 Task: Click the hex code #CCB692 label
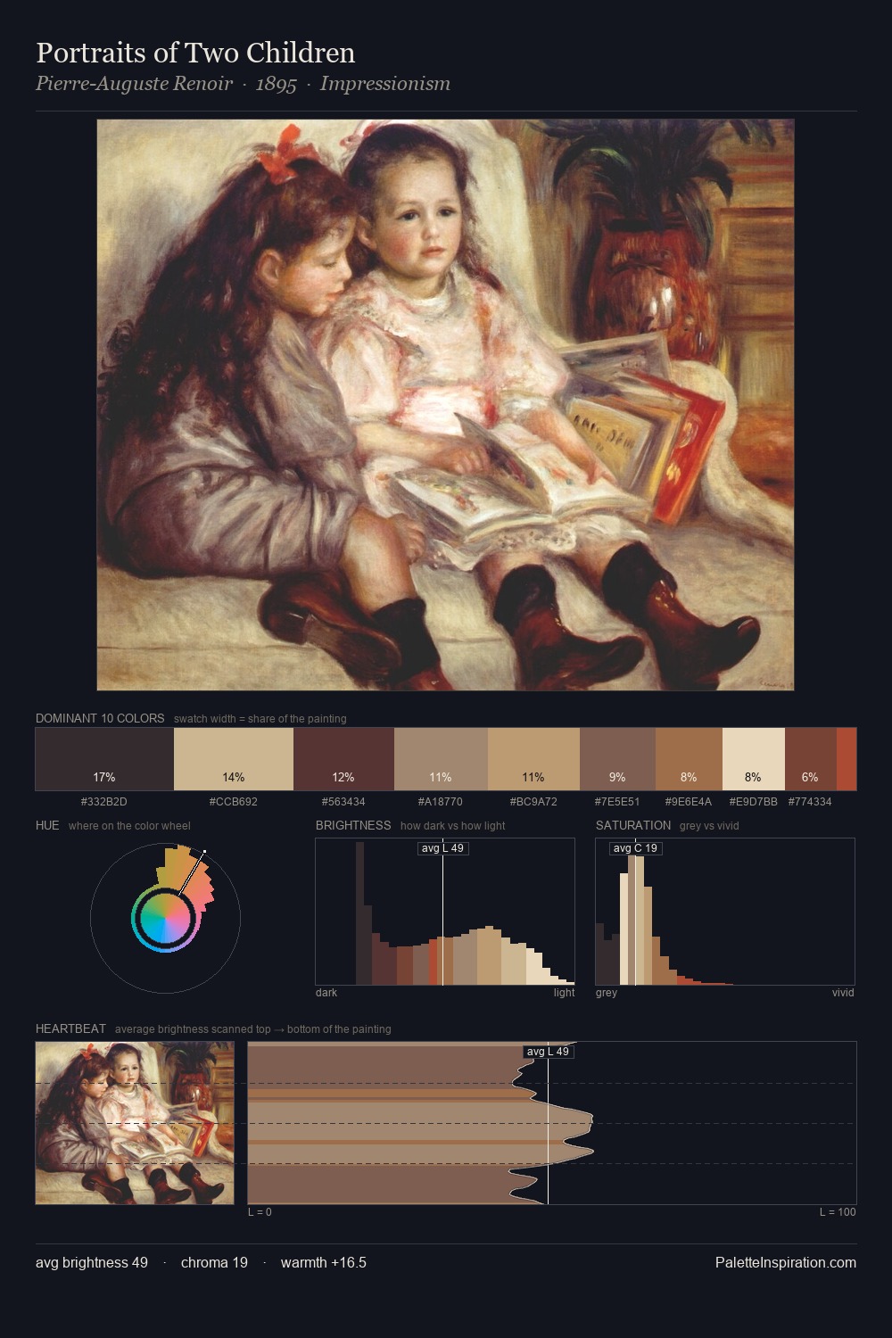[234, 802]
